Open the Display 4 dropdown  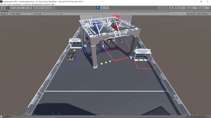point(5,14)
